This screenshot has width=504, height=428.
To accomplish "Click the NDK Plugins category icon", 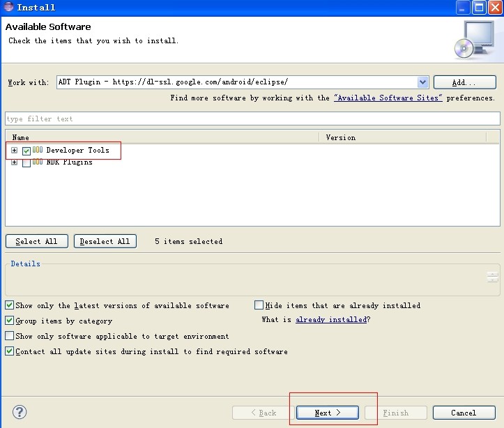I will pos(38,162).
